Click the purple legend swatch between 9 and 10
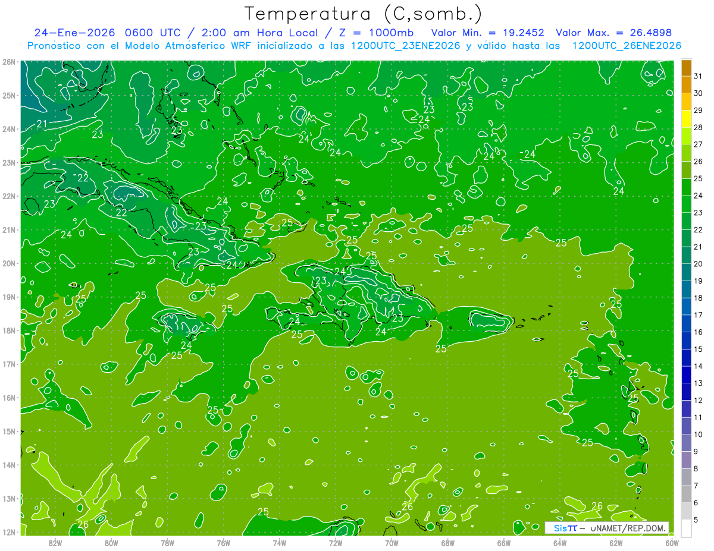 click(686, 443)
